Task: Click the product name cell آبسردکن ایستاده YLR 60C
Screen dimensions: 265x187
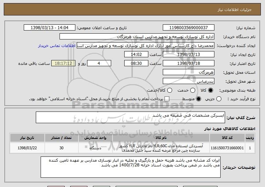Action: [x=161, y=148]
